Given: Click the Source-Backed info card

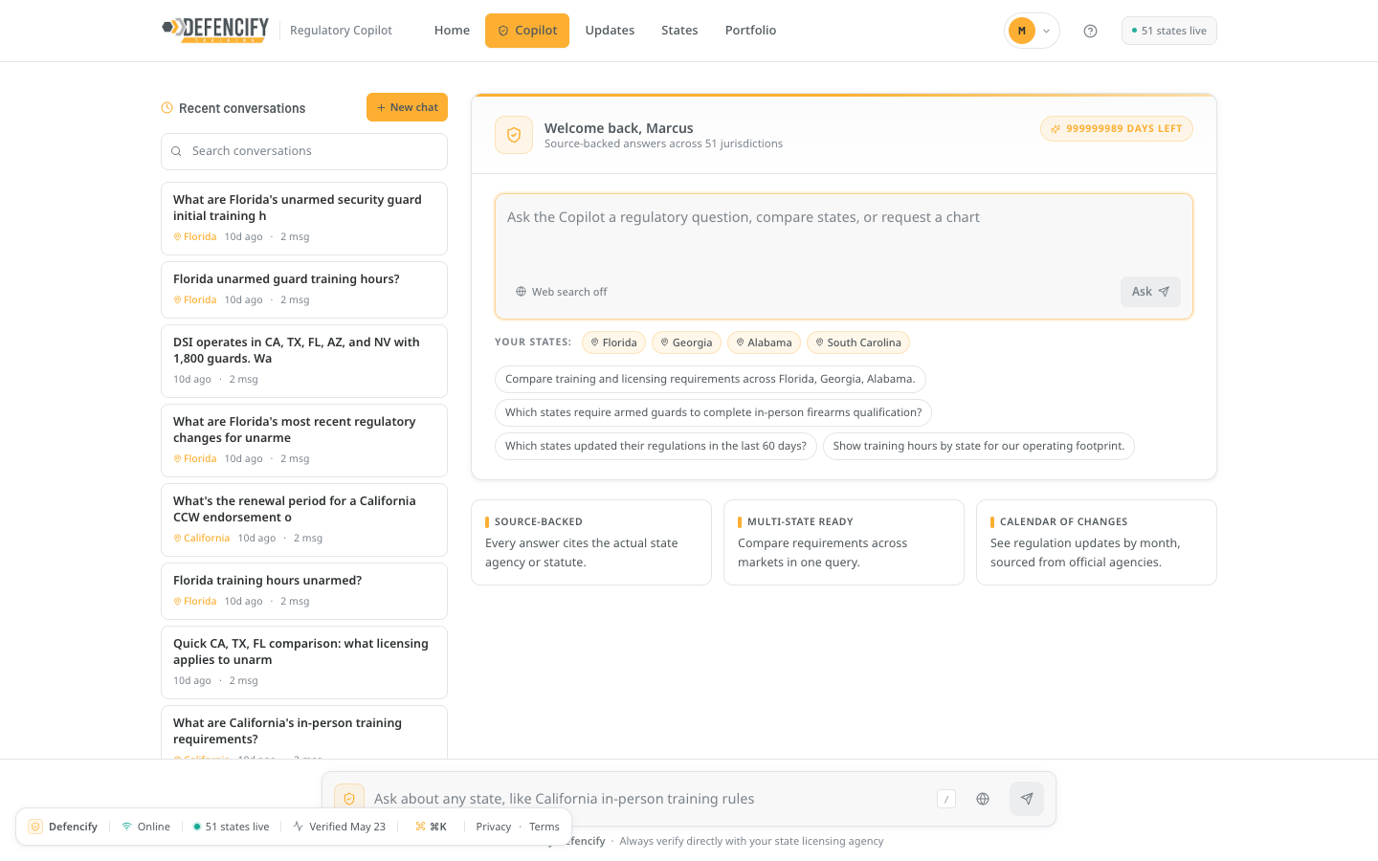Looking at the screenshot, I should pos(591,542).
